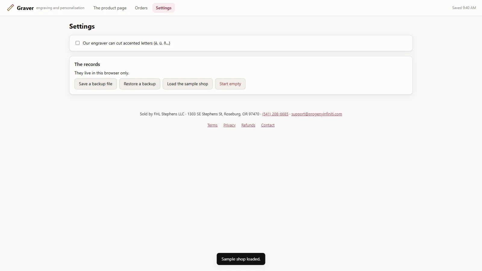
Task: Open the Refunds footer link
Action: point(248,125)
